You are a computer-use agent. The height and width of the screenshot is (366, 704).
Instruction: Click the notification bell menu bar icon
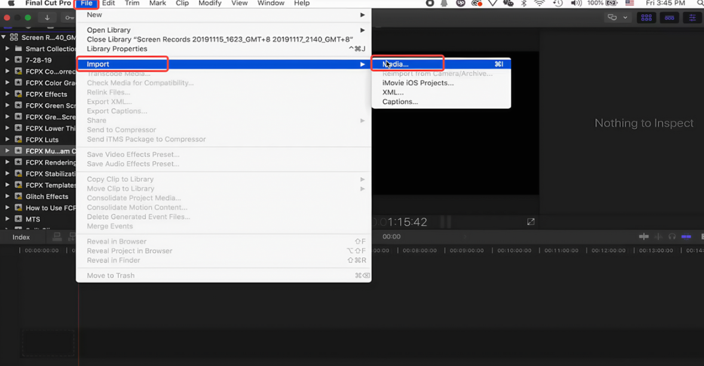click(444, 3)
